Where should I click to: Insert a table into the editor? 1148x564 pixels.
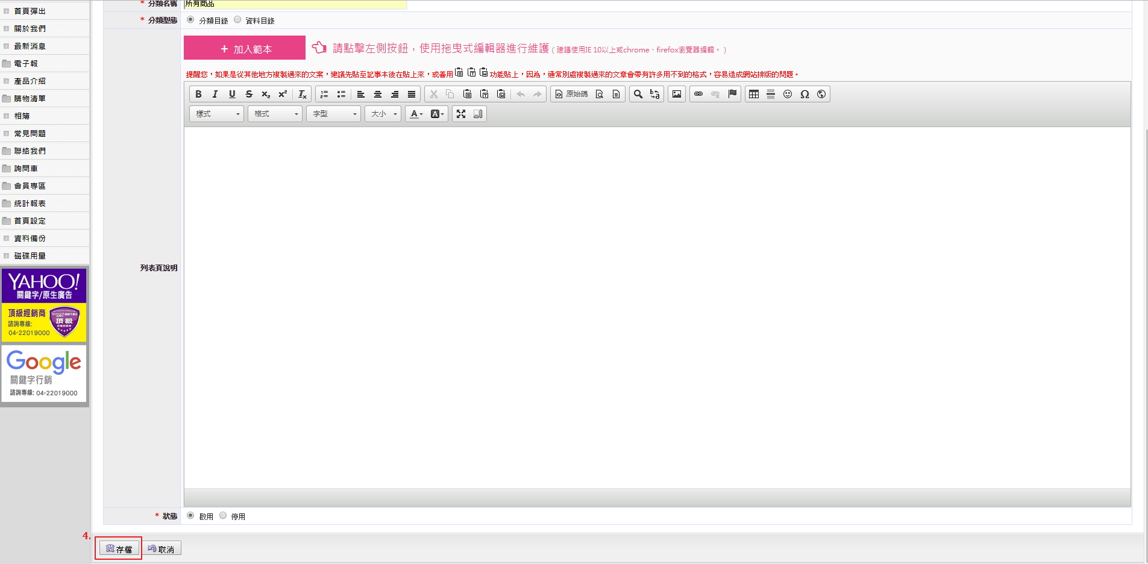(754, 94)
